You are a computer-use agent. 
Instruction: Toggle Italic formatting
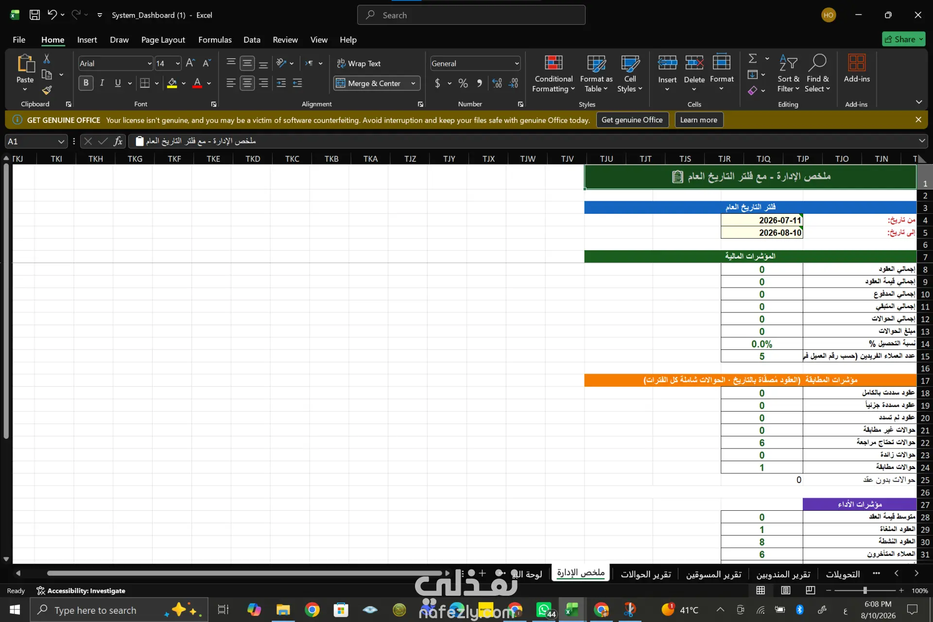102,83
